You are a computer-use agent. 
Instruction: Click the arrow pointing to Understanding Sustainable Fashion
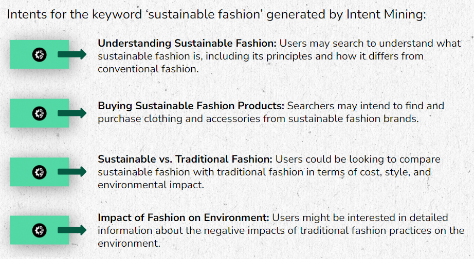click(x=72, y=54)
